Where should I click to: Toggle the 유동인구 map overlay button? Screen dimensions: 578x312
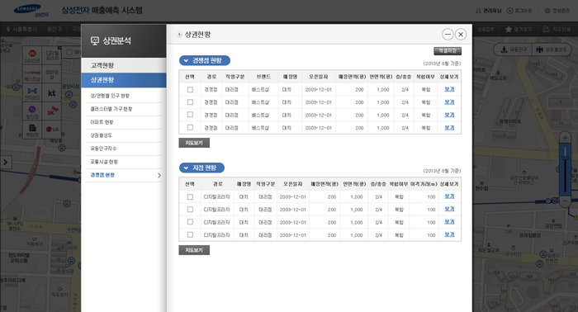tap(513, 50)
